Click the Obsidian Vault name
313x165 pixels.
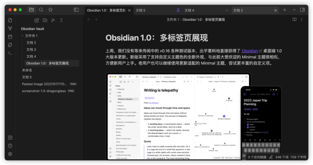pyautogui.click(x=32, y=29)
